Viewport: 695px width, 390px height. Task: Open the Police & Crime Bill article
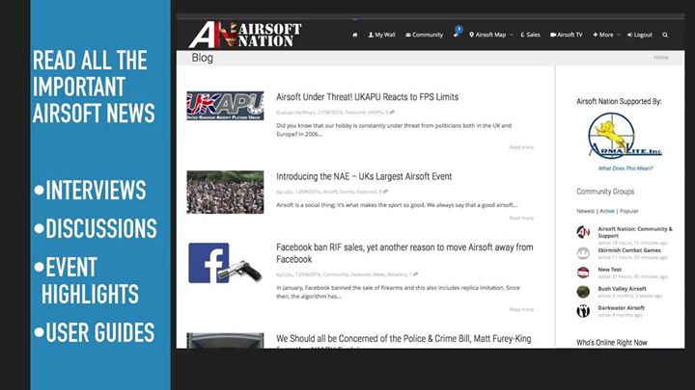403,339
